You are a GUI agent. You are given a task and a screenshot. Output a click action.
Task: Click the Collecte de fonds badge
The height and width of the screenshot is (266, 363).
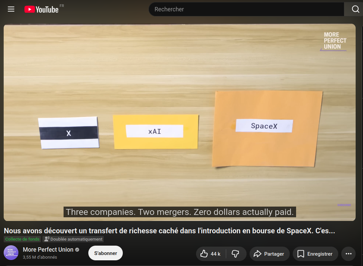tap(22, 239)
